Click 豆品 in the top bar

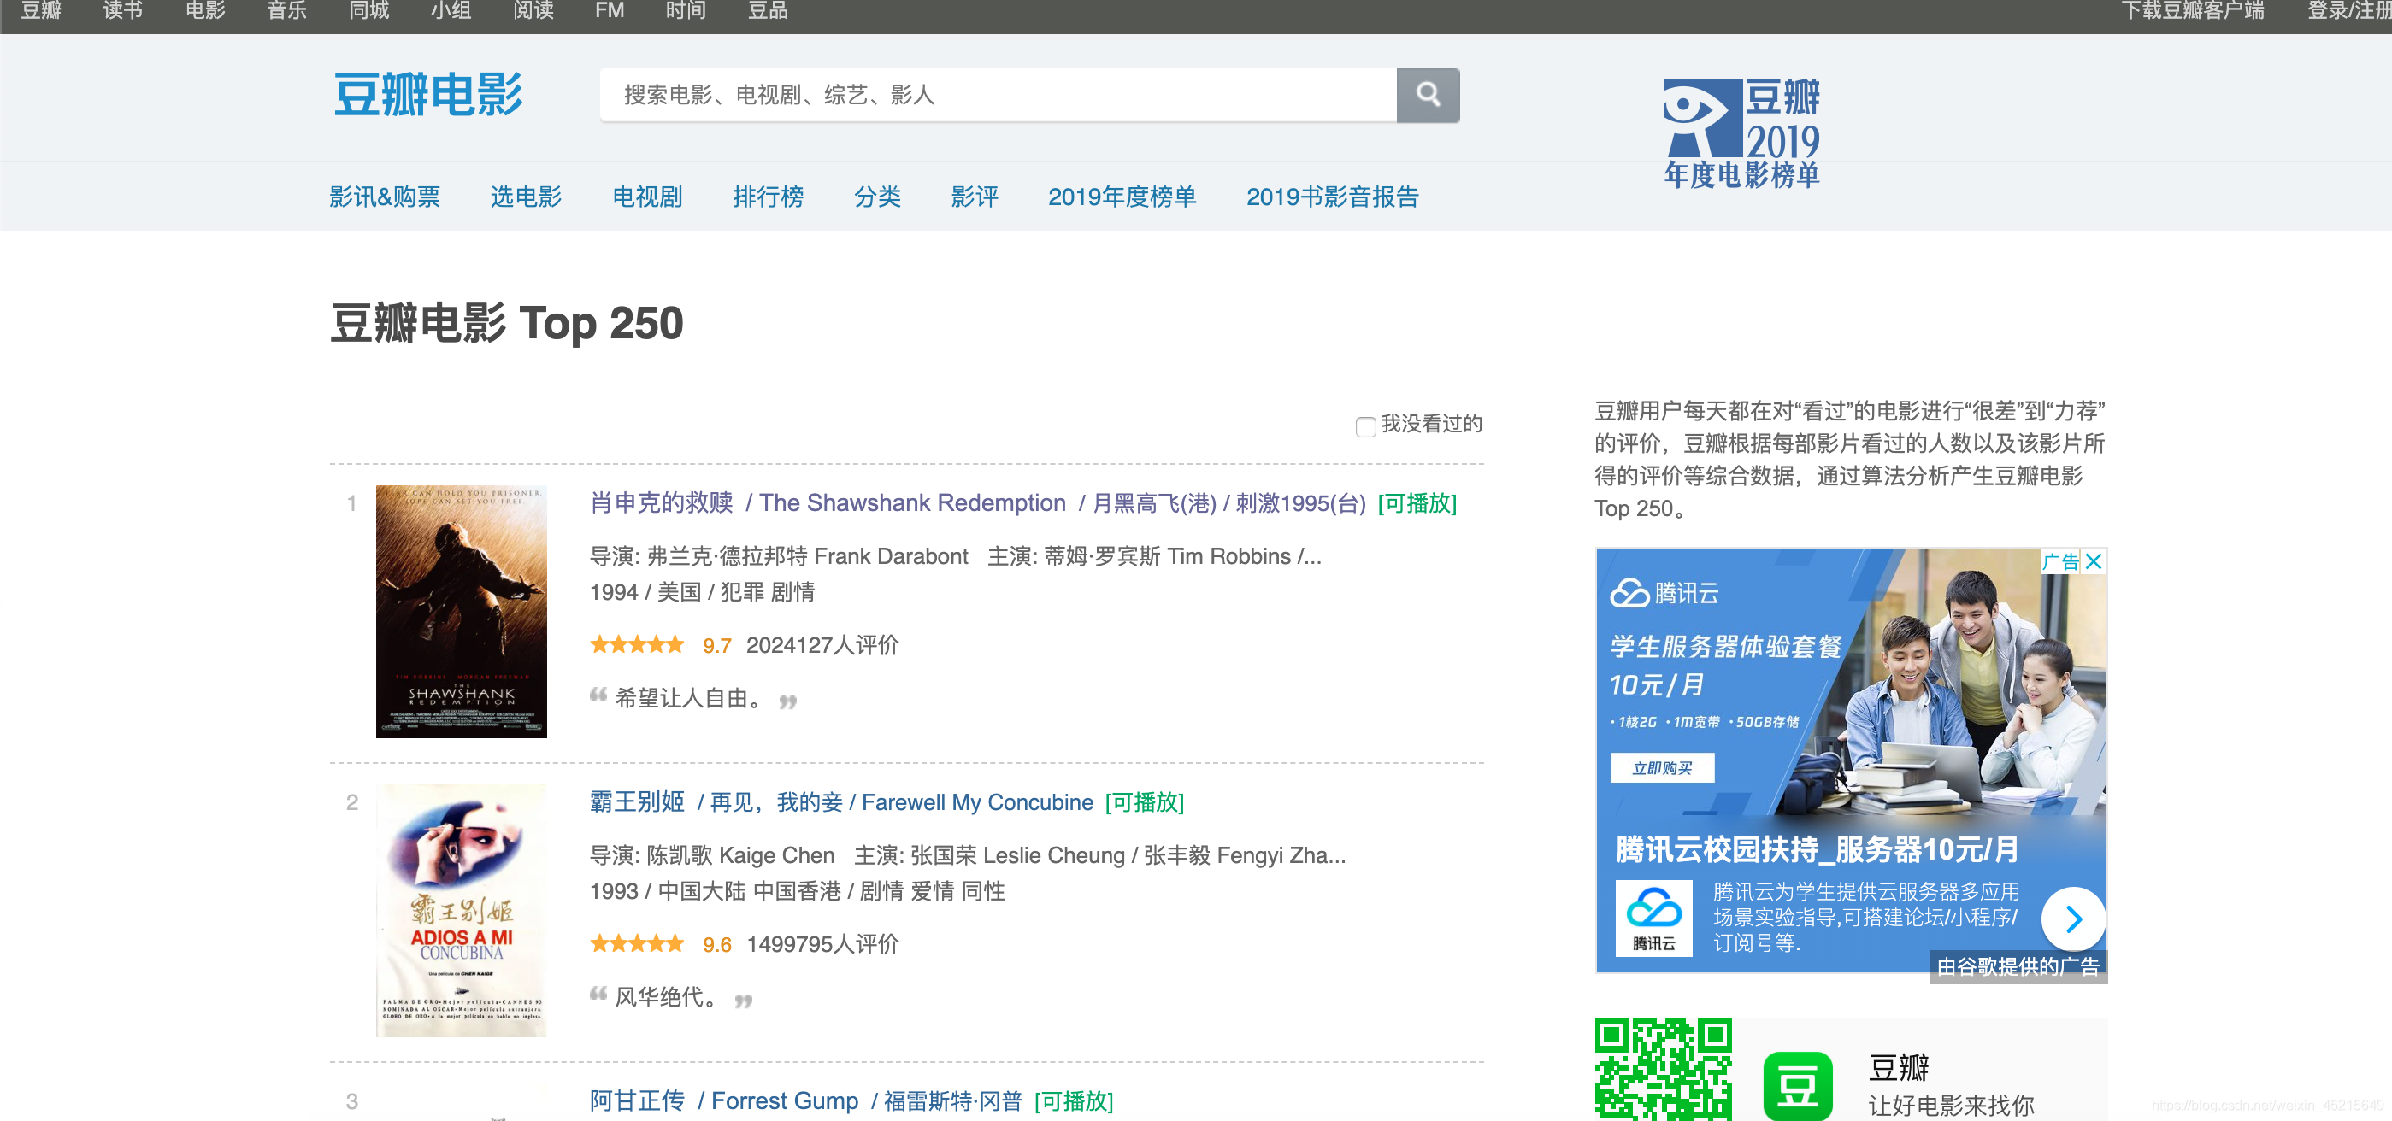pyautogui.click(x=768, y=11)
